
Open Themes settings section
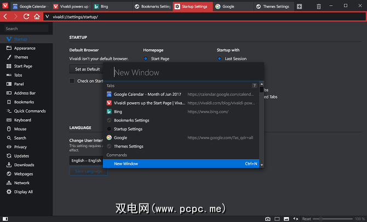point(26,57)
